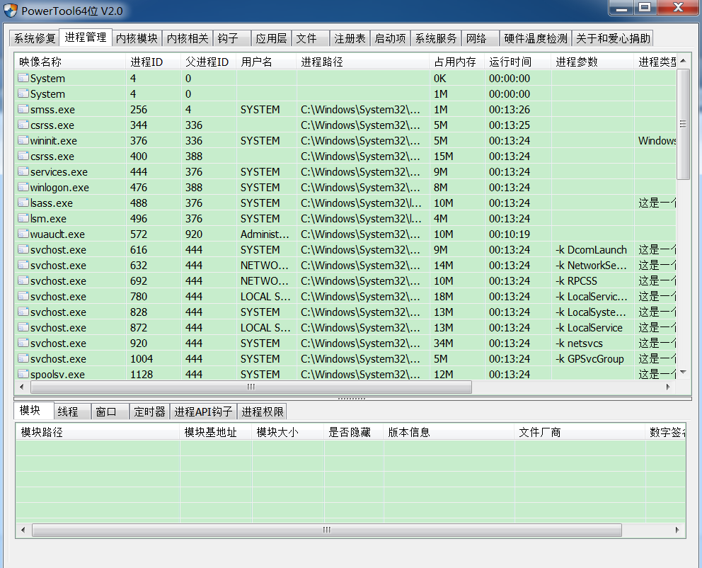Sort by the 用户名 column header
The height and width of the screenshot is (568, 702).
266,62
